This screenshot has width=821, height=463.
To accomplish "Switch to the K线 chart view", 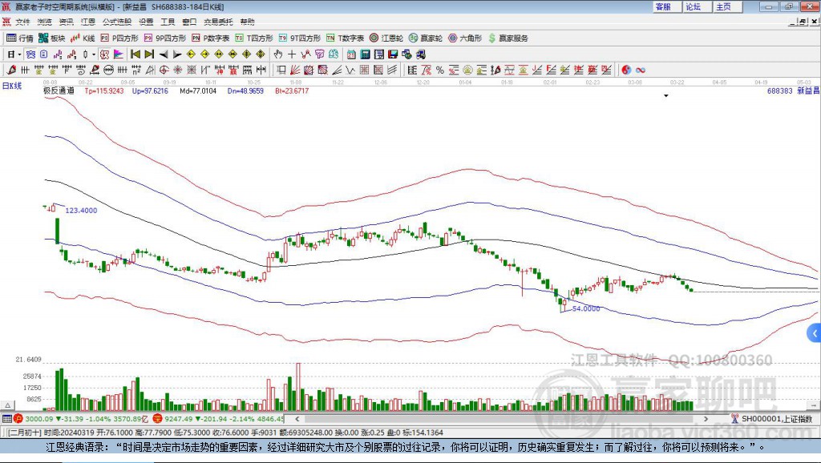I will coord(83,38).
